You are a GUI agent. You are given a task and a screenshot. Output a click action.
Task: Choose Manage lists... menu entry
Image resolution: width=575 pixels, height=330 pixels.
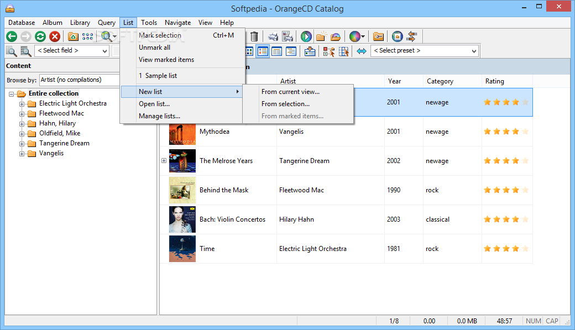click(181, 116)
